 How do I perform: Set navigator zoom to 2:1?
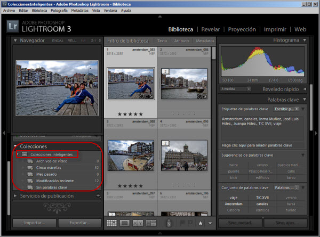(93, 41)
